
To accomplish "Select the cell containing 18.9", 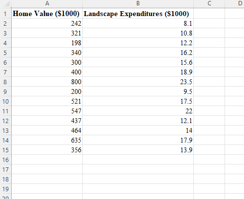I will pyautogui.click(x=138, y=72).
